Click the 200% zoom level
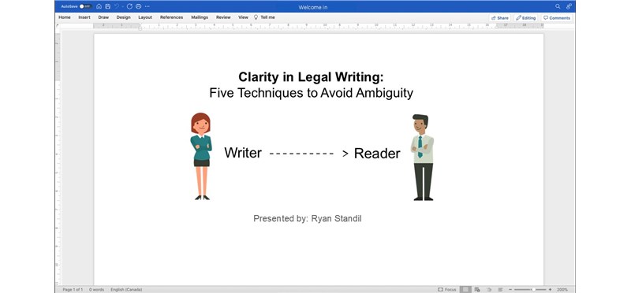The height and width of the screenshot is (293, 631). pyautogui.click(x=562, y=289)
